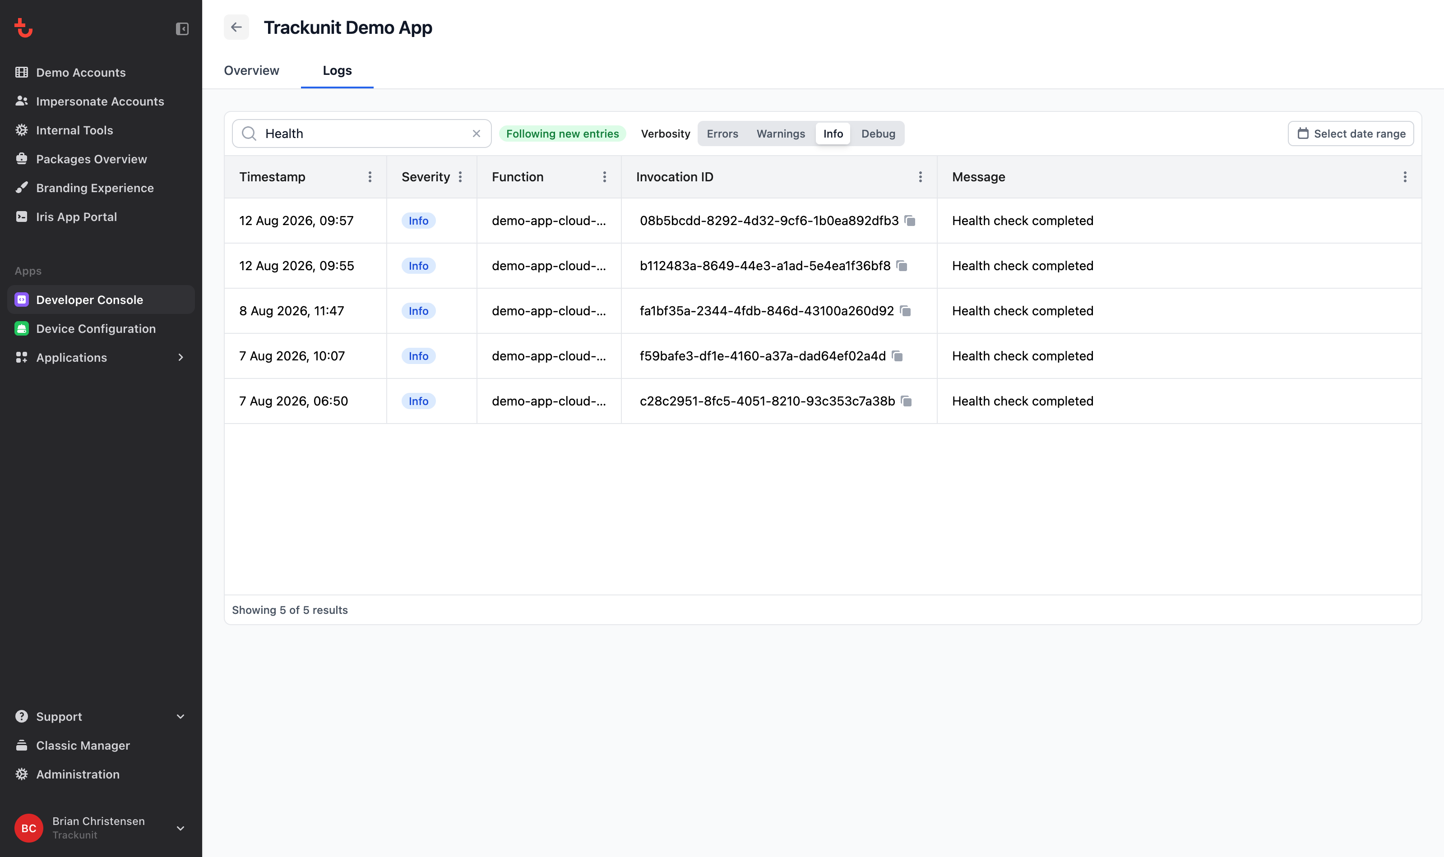
Task: Go back with the arrow button
Action: (236, 27)
